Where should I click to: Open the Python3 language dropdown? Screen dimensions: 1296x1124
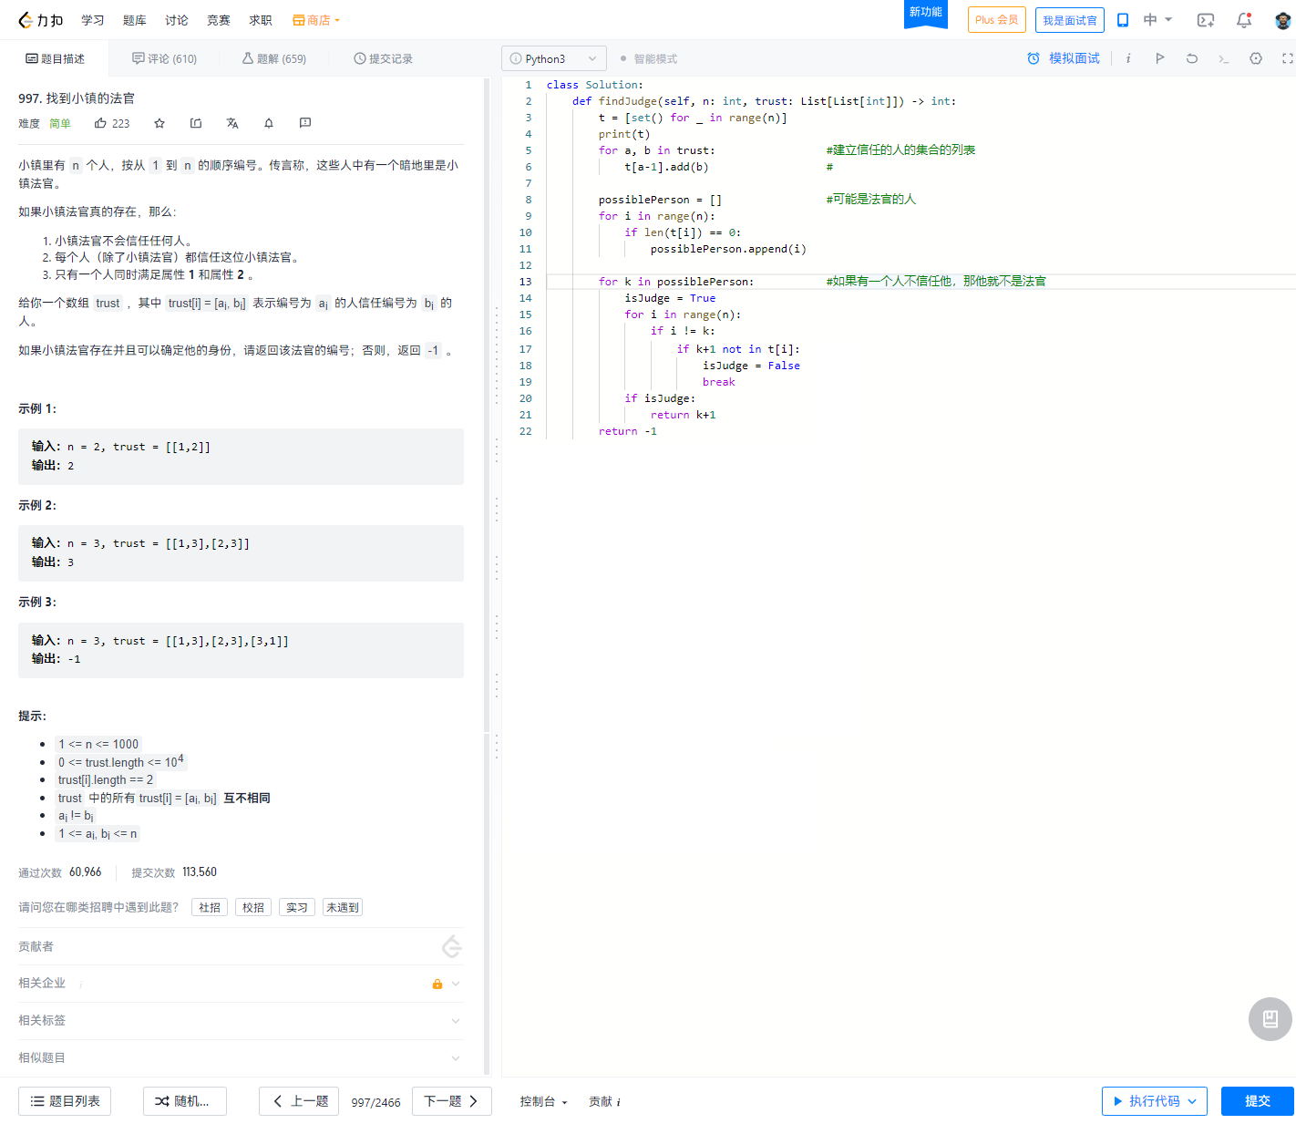pyautogui.click(x=554, y=58)
